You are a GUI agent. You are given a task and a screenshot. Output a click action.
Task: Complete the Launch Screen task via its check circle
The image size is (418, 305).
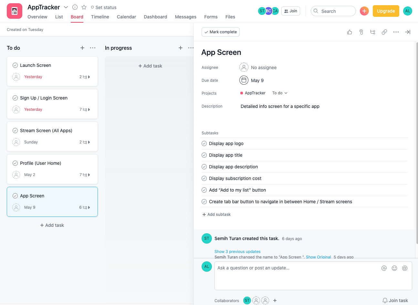[x=15, y=65]
